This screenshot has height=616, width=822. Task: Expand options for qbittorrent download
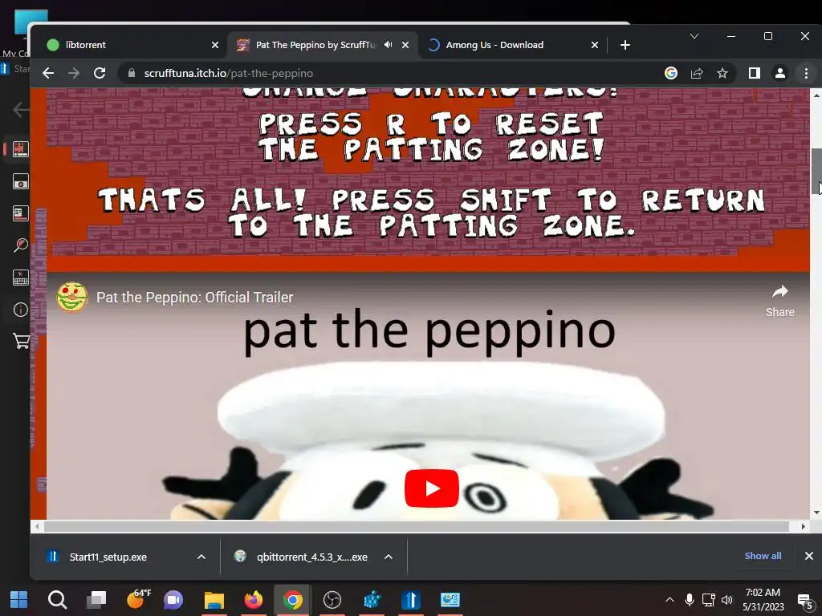[x=389, y=557]
